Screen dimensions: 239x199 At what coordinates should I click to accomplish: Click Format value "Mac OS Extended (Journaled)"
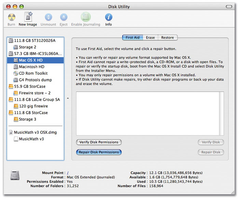91,177
